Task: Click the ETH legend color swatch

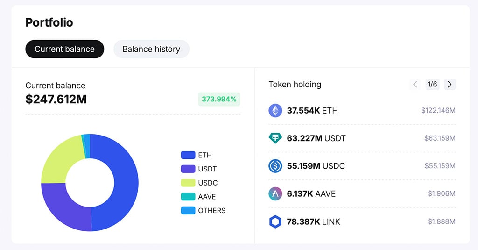Action: point(188,155)
